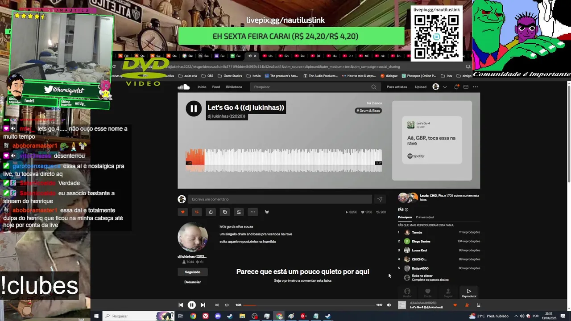This screenshot has height=321, width=571.
Task: Click the 'Aê, GBR, toca essa na rave' artwork
Action: tap(432, 140)
